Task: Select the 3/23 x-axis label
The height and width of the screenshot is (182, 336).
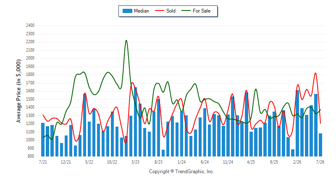Action: tap(135, 162)
